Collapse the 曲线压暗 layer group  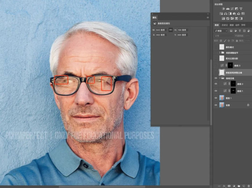[219, 78]
